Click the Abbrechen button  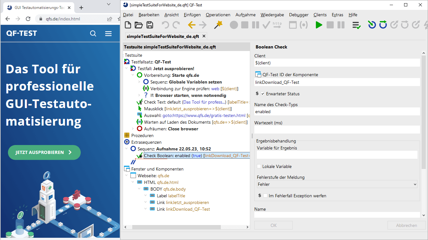click(x=406, y=225)
